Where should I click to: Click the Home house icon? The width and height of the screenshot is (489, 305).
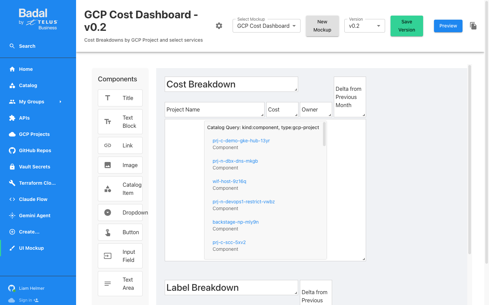[x=12, y=69]
